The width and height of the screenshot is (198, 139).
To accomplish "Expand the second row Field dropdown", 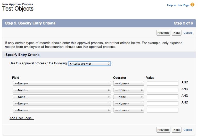I will [62, 90].
